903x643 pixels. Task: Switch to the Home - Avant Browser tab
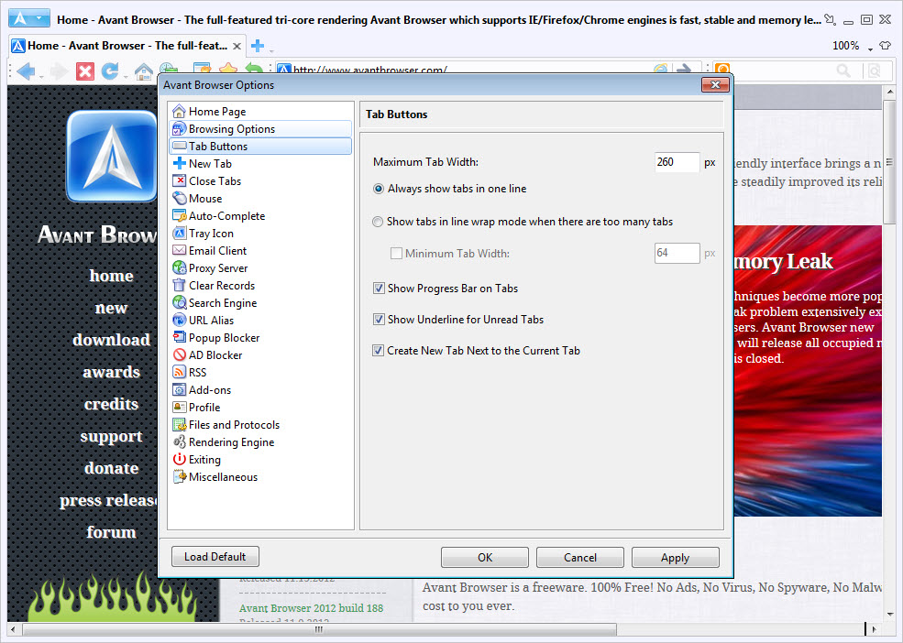(x=127, y=46)
